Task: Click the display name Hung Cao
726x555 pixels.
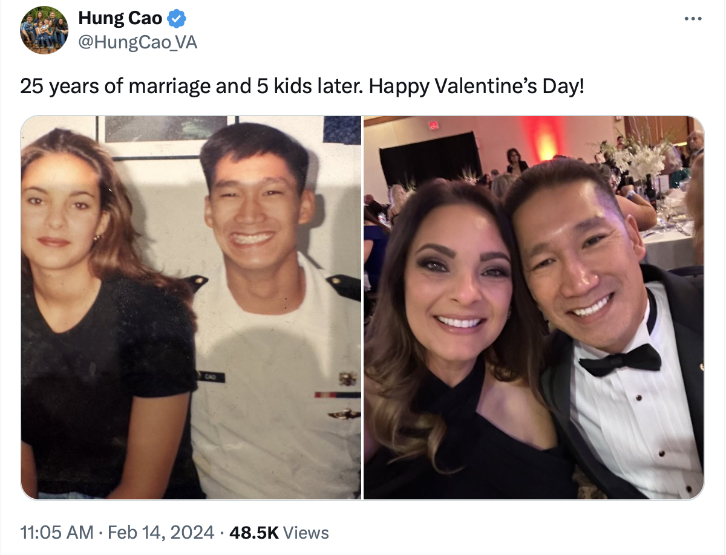Action: coord(120,19)
